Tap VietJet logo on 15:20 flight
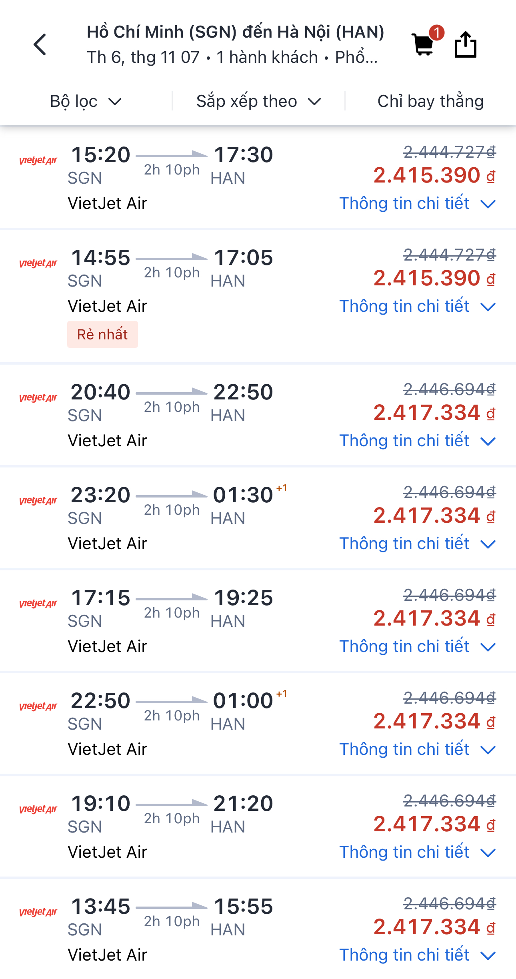516x979 pixels. point(38,160)
